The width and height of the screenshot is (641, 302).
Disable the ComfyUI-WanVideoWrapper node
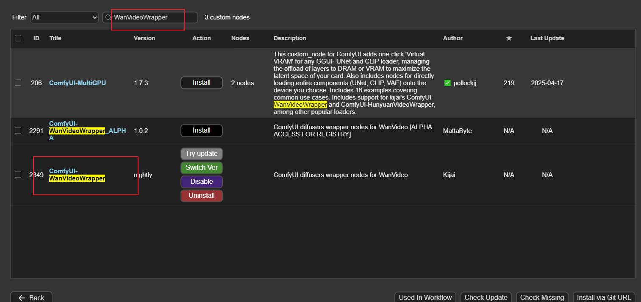(x=202, y=182)
